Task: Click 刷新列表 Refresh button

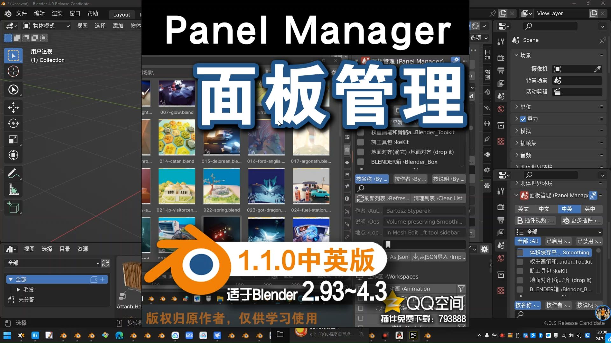Action: (x=382, y=198)
